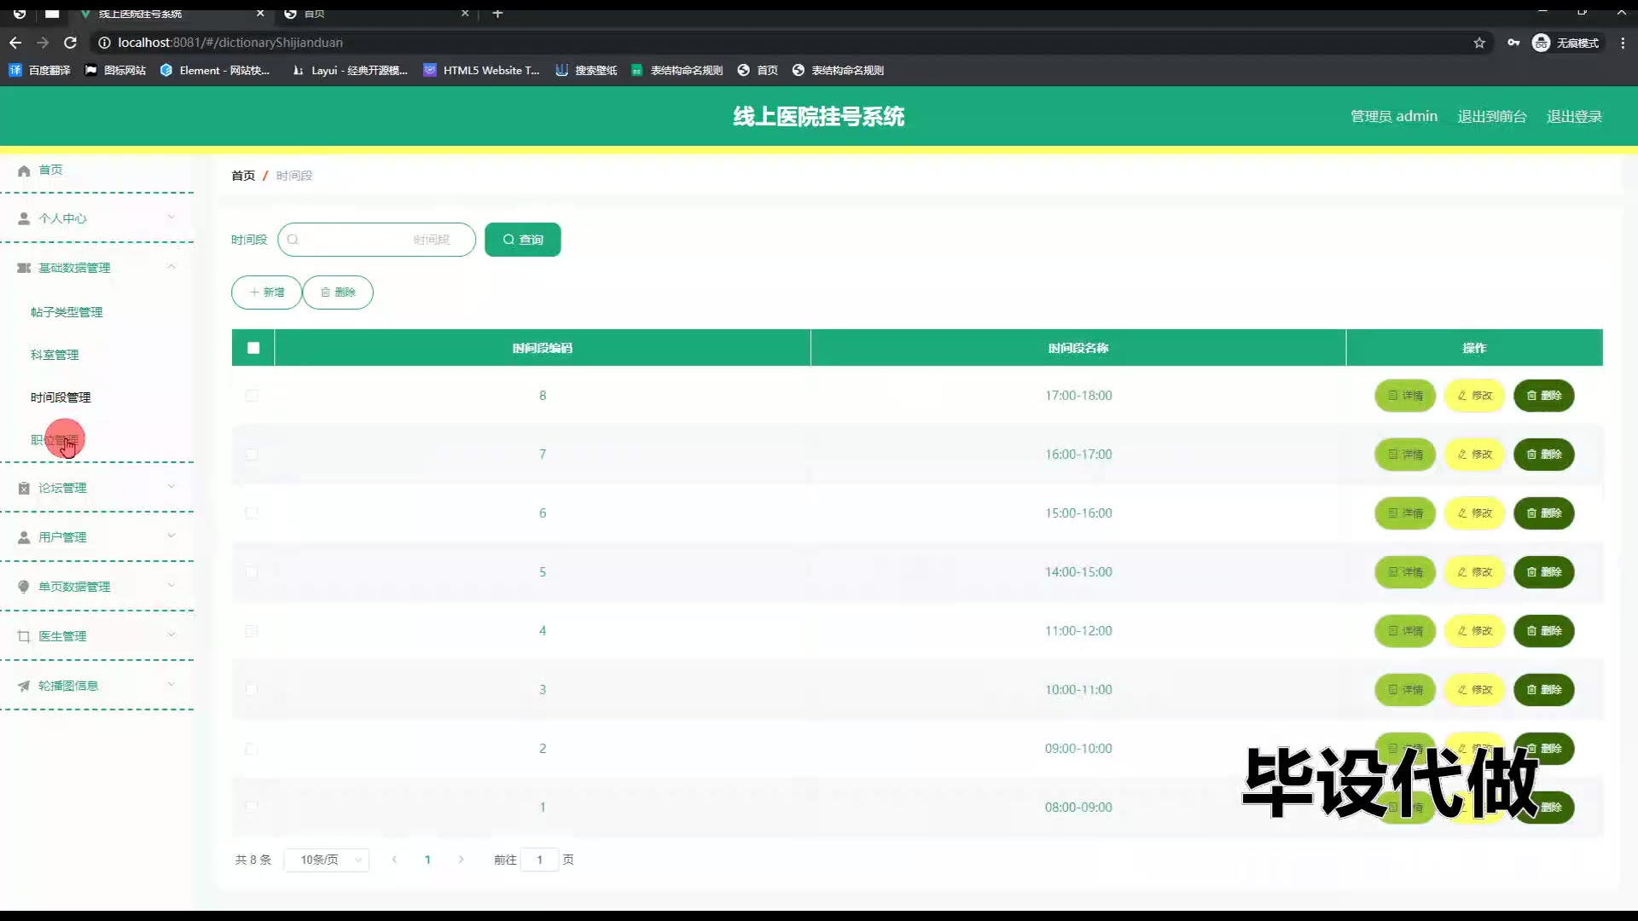Viewport: 1638px width, 921px height.
Task: Click 修改 for the 16:00-17:00 row
Action: (1474, 455)
